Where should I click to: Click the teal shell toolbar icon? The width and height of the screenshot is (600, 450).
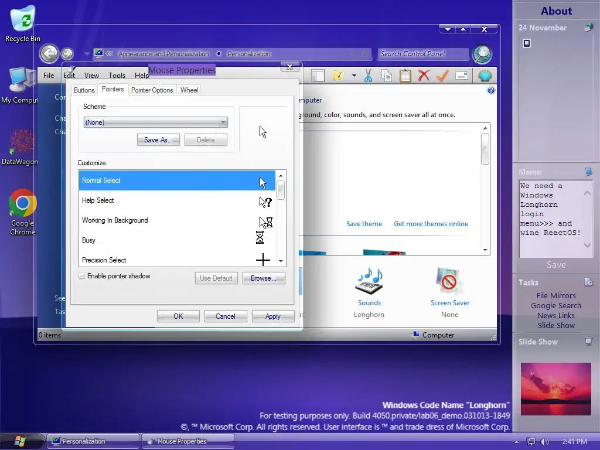(x=485, y=76)
